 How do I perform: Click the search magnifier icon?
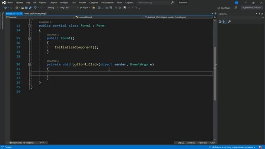(172, 2)
